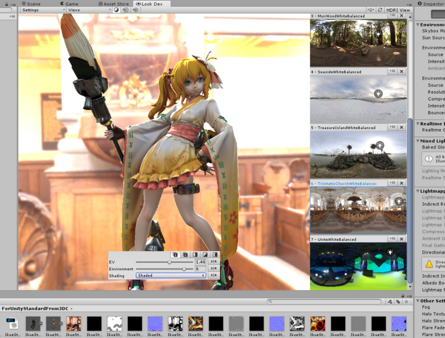Click the Environment value field showing 6
This screenshot has width=445, height=338.
(200, 269)
